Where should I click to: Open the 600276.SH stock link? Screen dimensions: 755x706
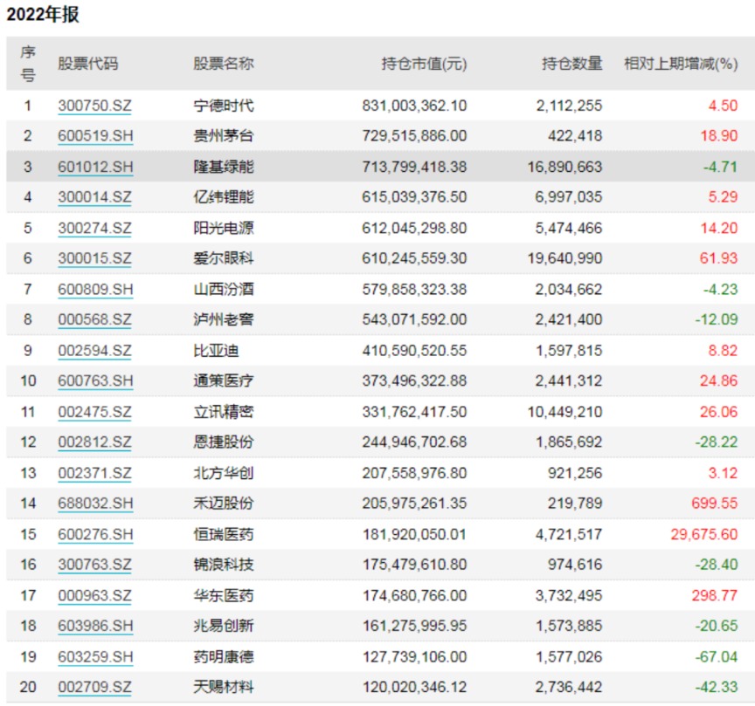pyautogui.click(x=94, y=534)
